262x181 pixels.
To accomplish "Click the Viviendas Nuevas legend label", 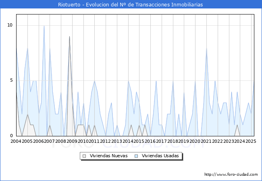I will click(108, 156).
